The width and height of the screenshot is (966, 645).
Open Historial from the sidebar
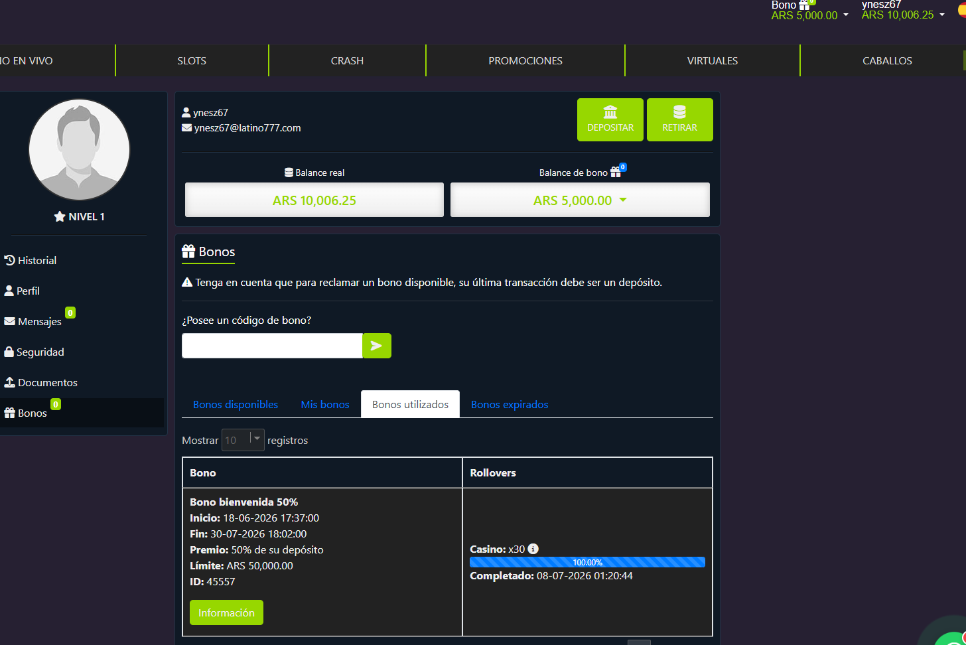pos(31,260)
